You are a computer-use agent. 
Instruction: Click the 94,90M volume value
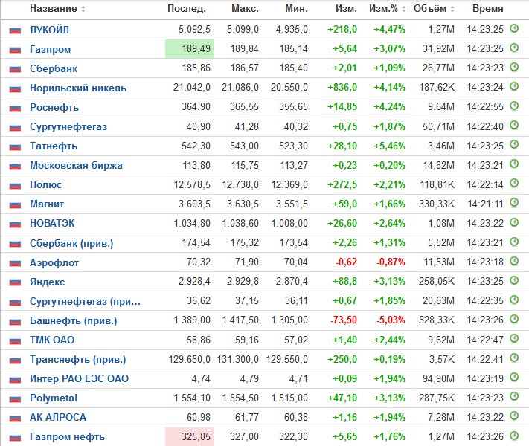coord(438,378)
